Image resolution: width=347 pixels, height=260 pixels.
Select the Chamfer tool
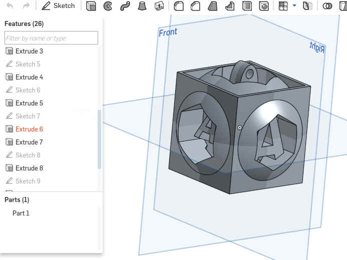tap(195, 6)
